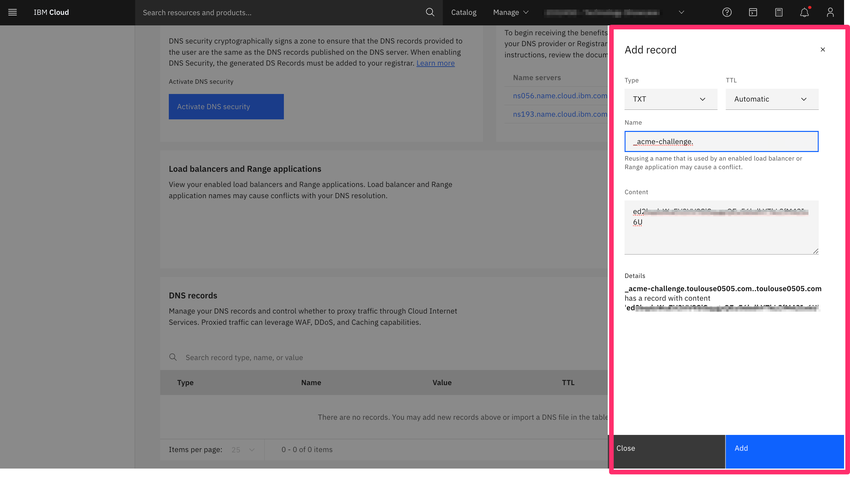Click the IBM Cloud logo
This screenshot has width=850, height=488.
51,13
